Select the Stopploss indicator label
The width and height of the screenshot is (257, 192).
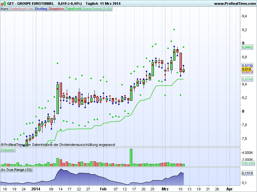click(56, 9)
